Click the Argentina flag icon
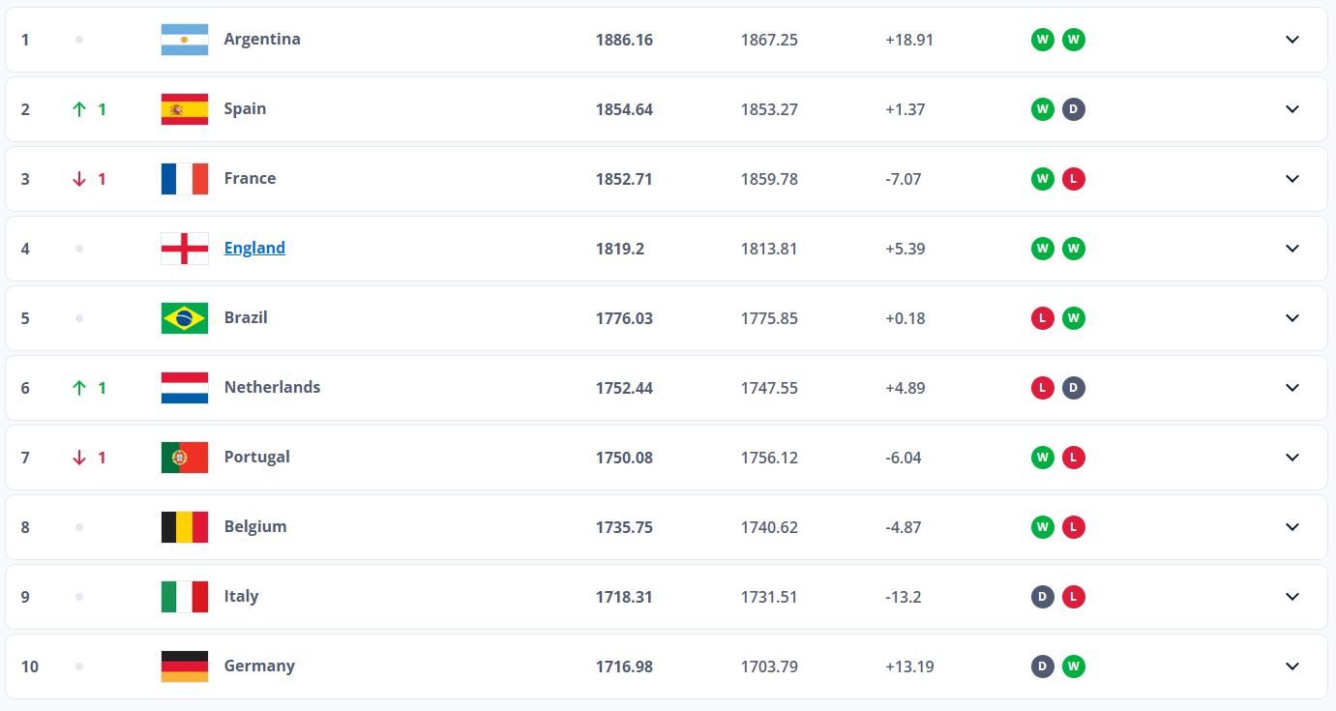1336x711 pixels. (x=184, y=40)
